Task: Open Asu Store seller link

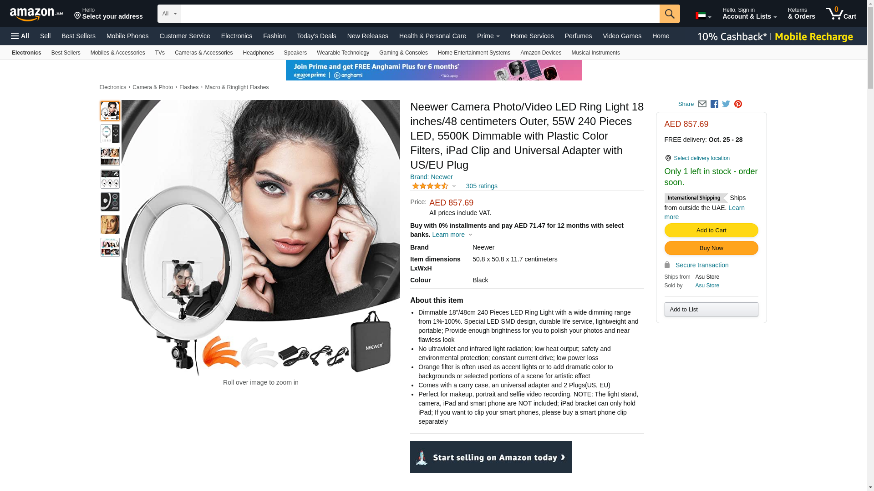Action: (x=707, y=286)
